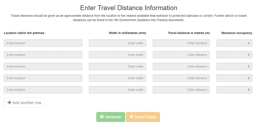The height and width of the screenshot is (125, 258).
Task: Reset all fields with Reset Fields
Action: [x=143, y=117]
